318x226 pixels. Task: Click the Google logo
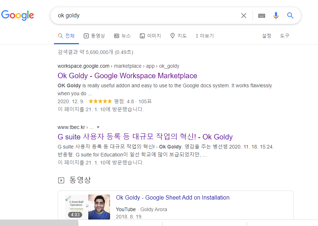coord(18,15)
